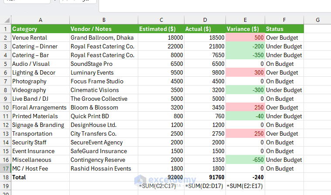331x195 pixels.
Task: Select column G header
Action: [x=317, y=20]
